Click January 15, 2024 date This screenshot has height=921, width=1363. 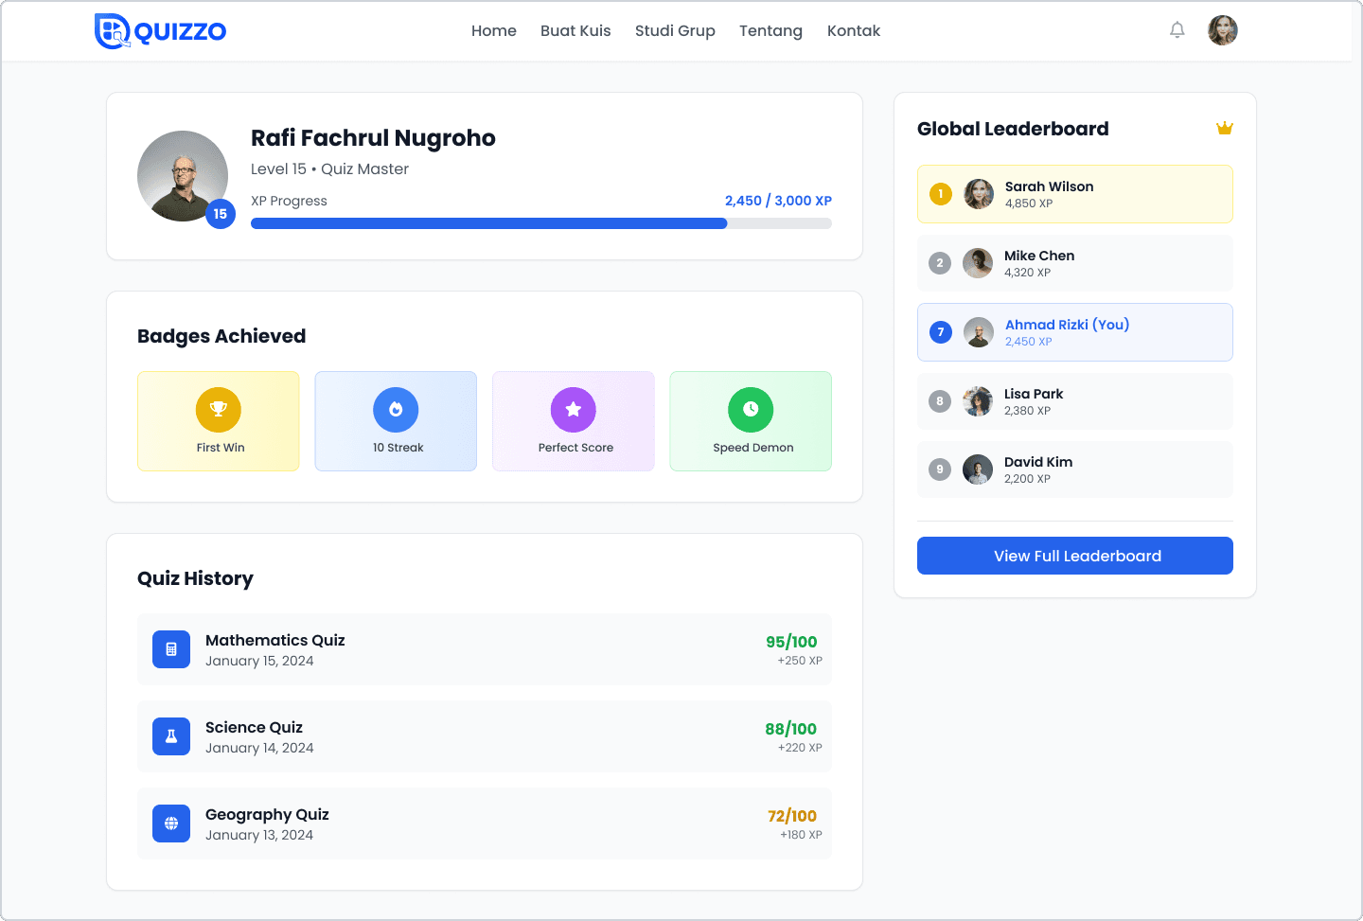[259, 662]
